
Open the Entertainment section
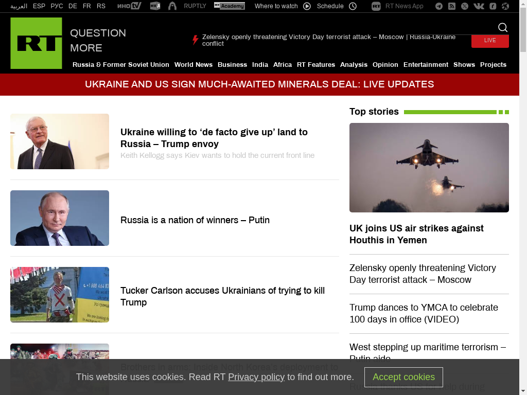pos(426,64)
